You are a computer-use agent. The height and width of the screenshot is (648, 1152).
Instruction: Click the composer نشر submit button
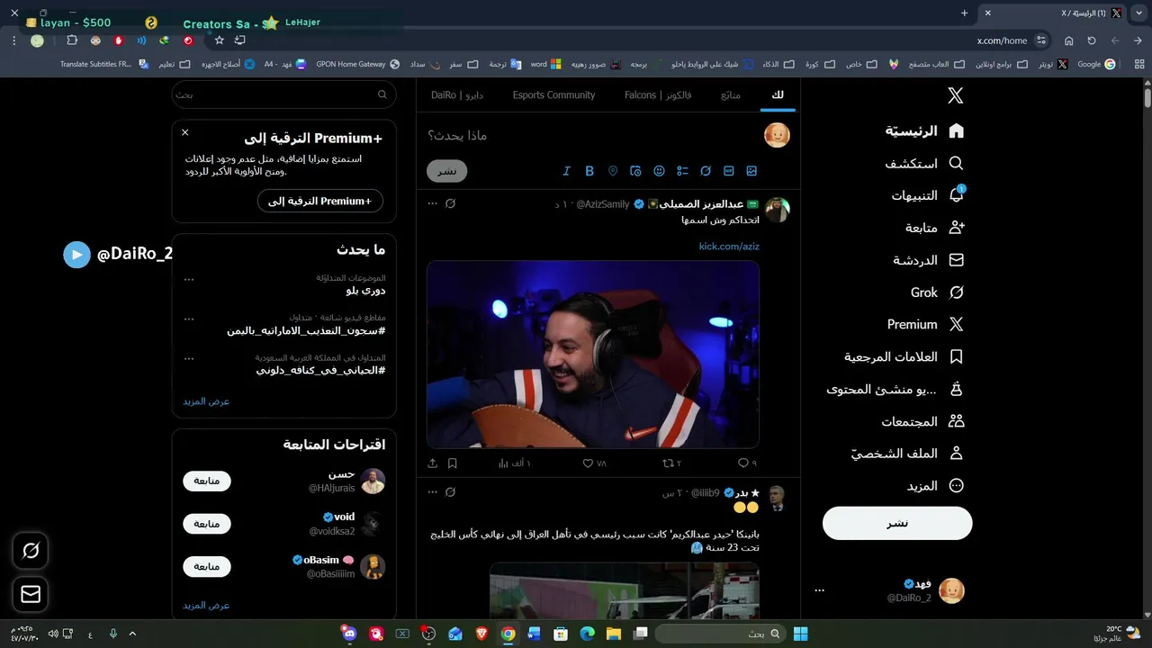point(446,171)
